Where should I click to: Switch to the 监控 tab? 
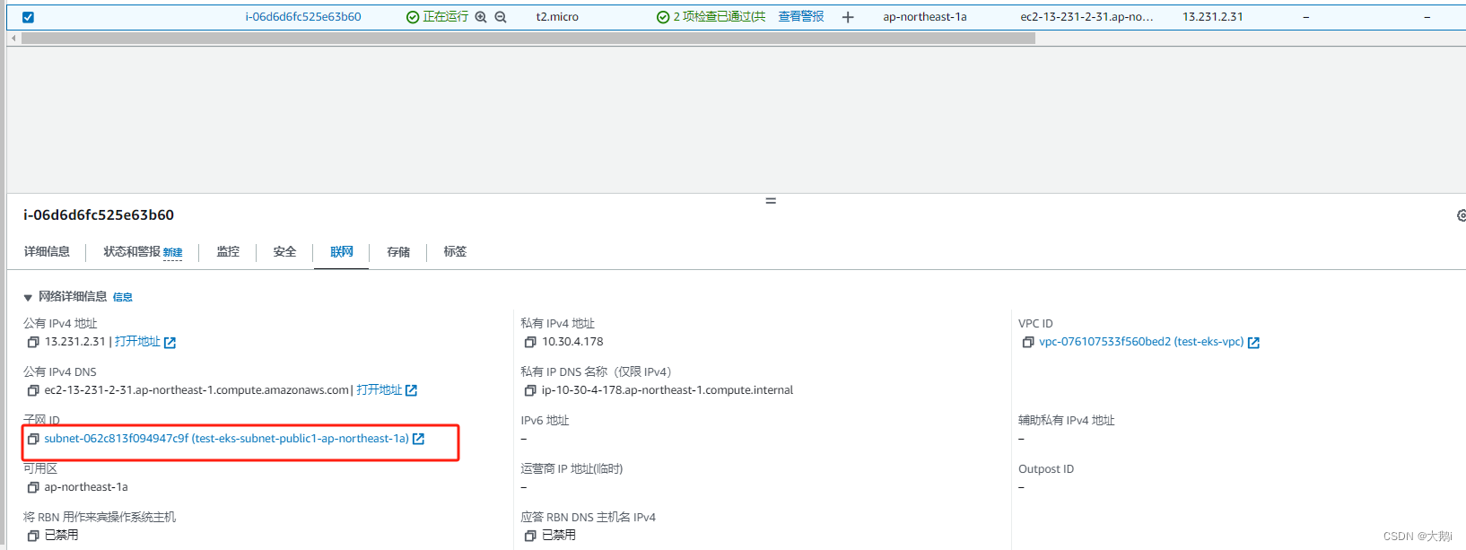228,252
